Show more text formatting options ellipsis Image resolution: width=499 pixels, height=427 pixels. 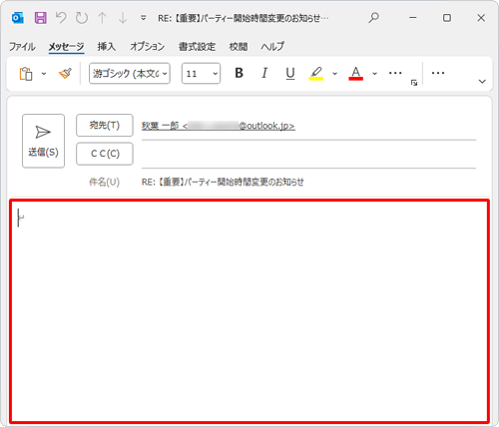(395, 73)
